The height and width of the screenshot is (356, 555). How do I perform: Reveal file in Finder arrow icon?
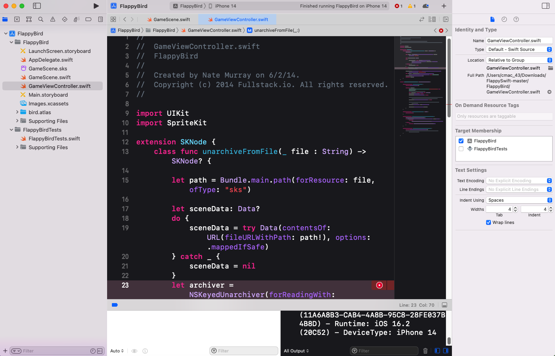click(549, 92)
